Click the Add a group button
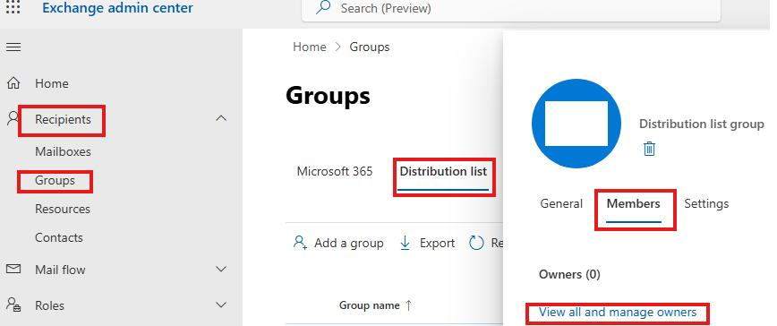This screenshot has height=326, width=777. 338,243
